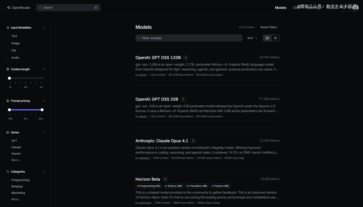Copy the Claude Opus 4.1 model ID icon
Screen dimensions: 363x207
(x=193, y=141)
